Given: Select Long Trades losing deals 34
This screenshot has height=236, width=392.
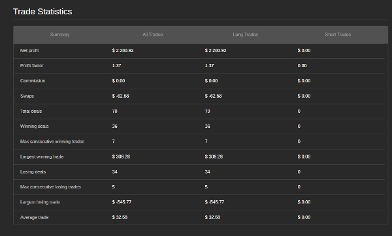Looking at the screenshot, I should [207, 172].
